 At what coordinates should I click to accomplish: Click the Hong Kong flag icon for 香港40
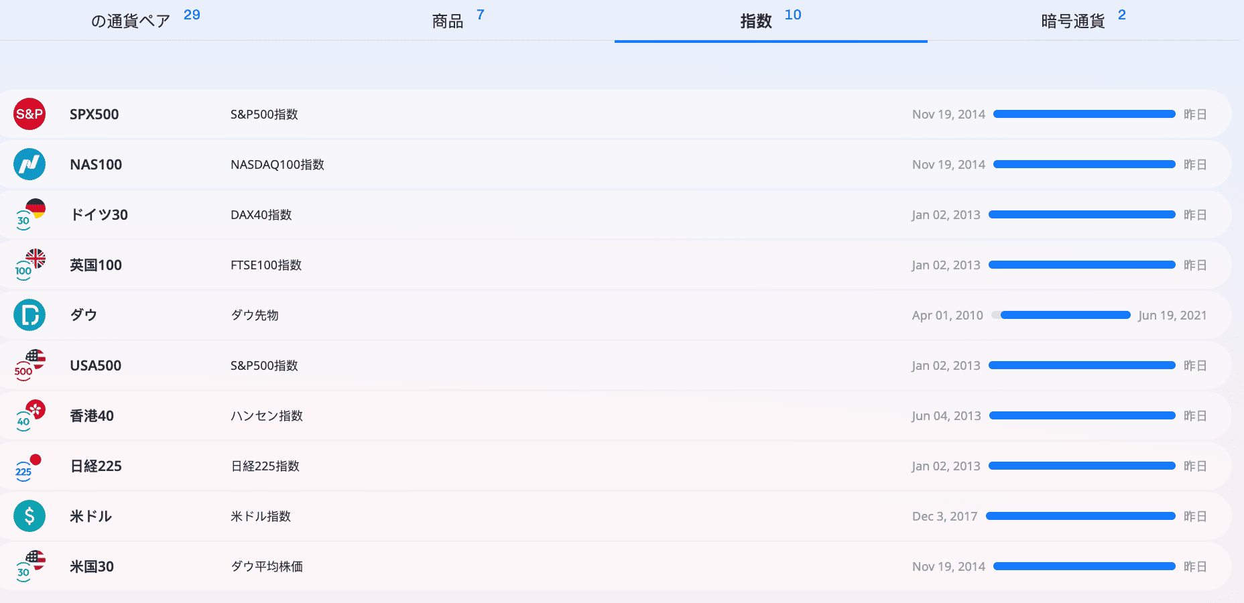point(29,415)
